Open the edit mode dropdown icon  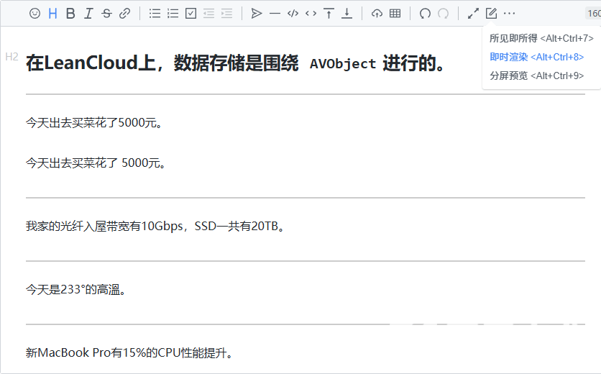(491, 13)
